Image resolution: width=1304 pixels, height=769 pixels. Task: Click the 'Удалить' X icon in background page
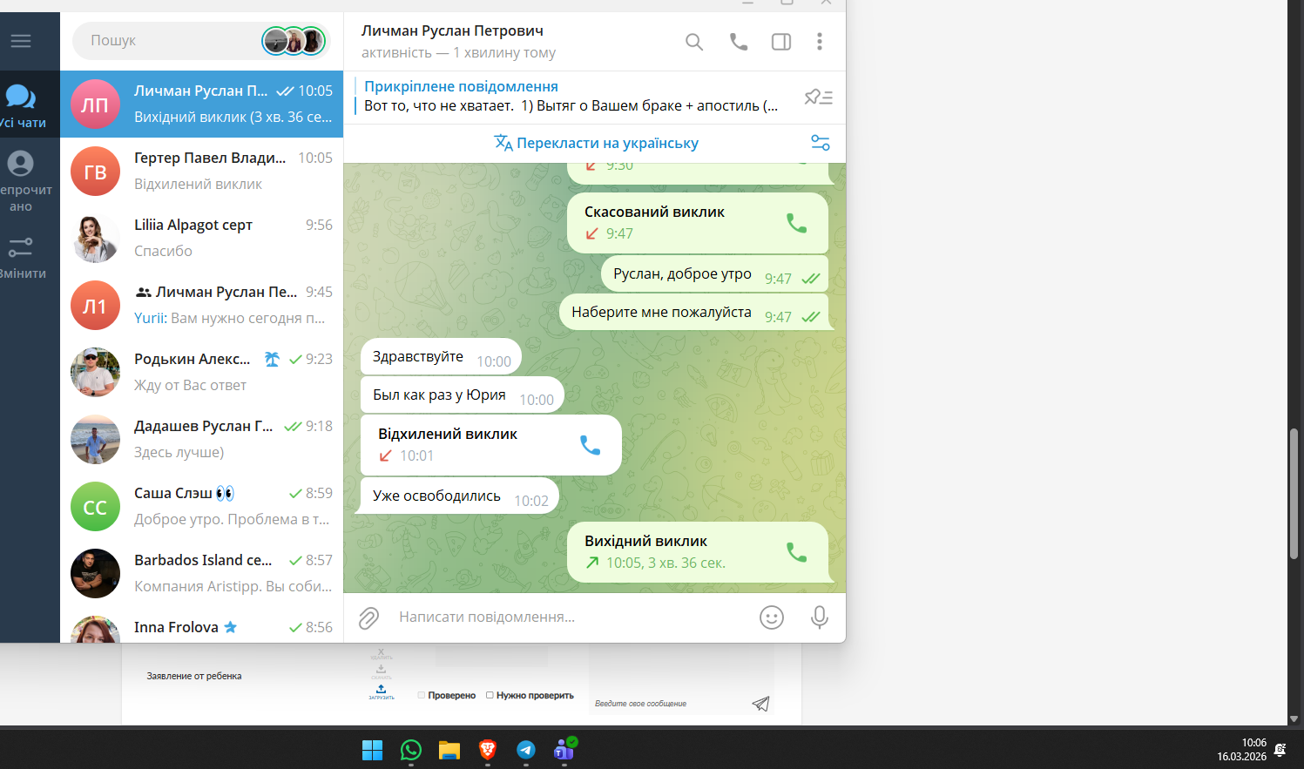(x=381, y=653)
